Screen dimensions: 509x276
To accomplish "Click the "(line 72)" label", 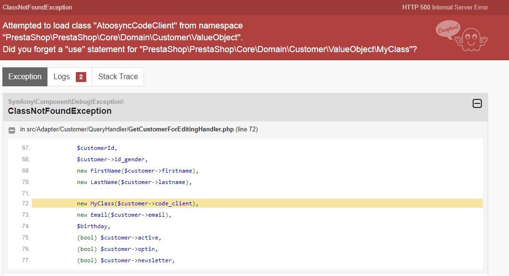I will pos(247,129).
